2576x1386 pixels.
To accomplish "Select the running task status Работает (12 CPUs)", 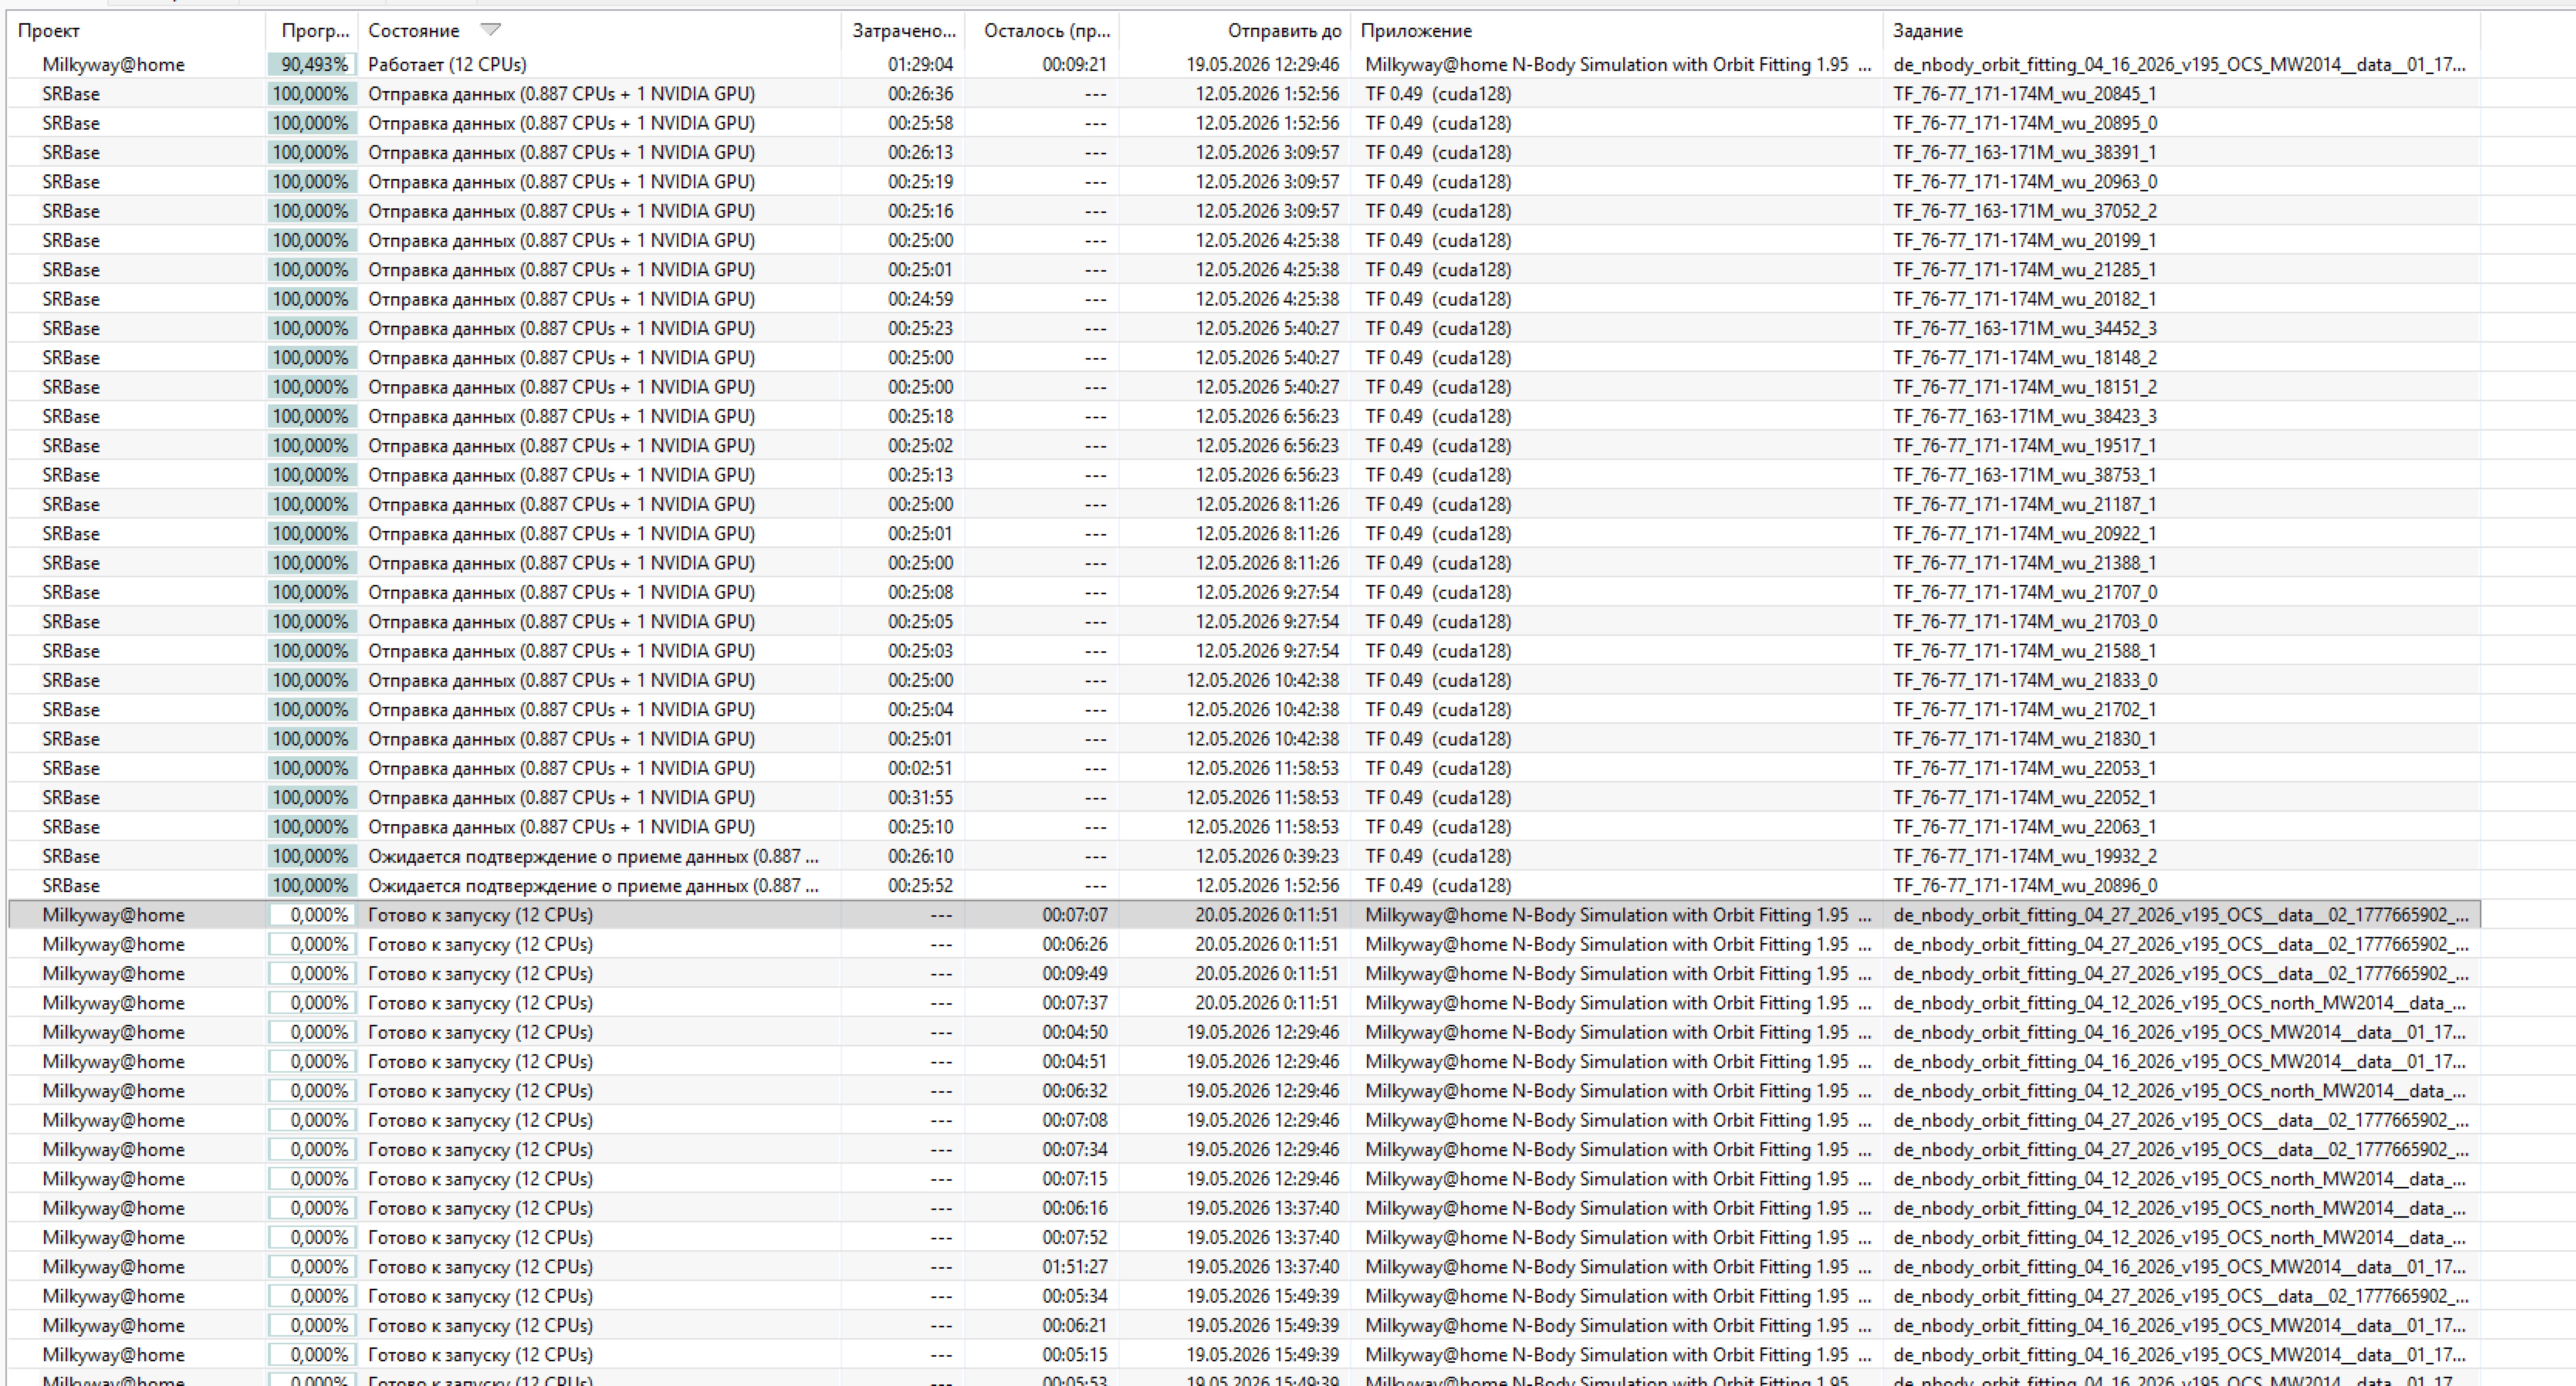I will (x=447, y=64).
